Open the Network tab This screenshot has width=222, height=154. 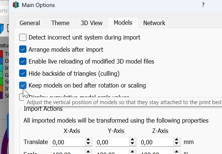(154, 23)
